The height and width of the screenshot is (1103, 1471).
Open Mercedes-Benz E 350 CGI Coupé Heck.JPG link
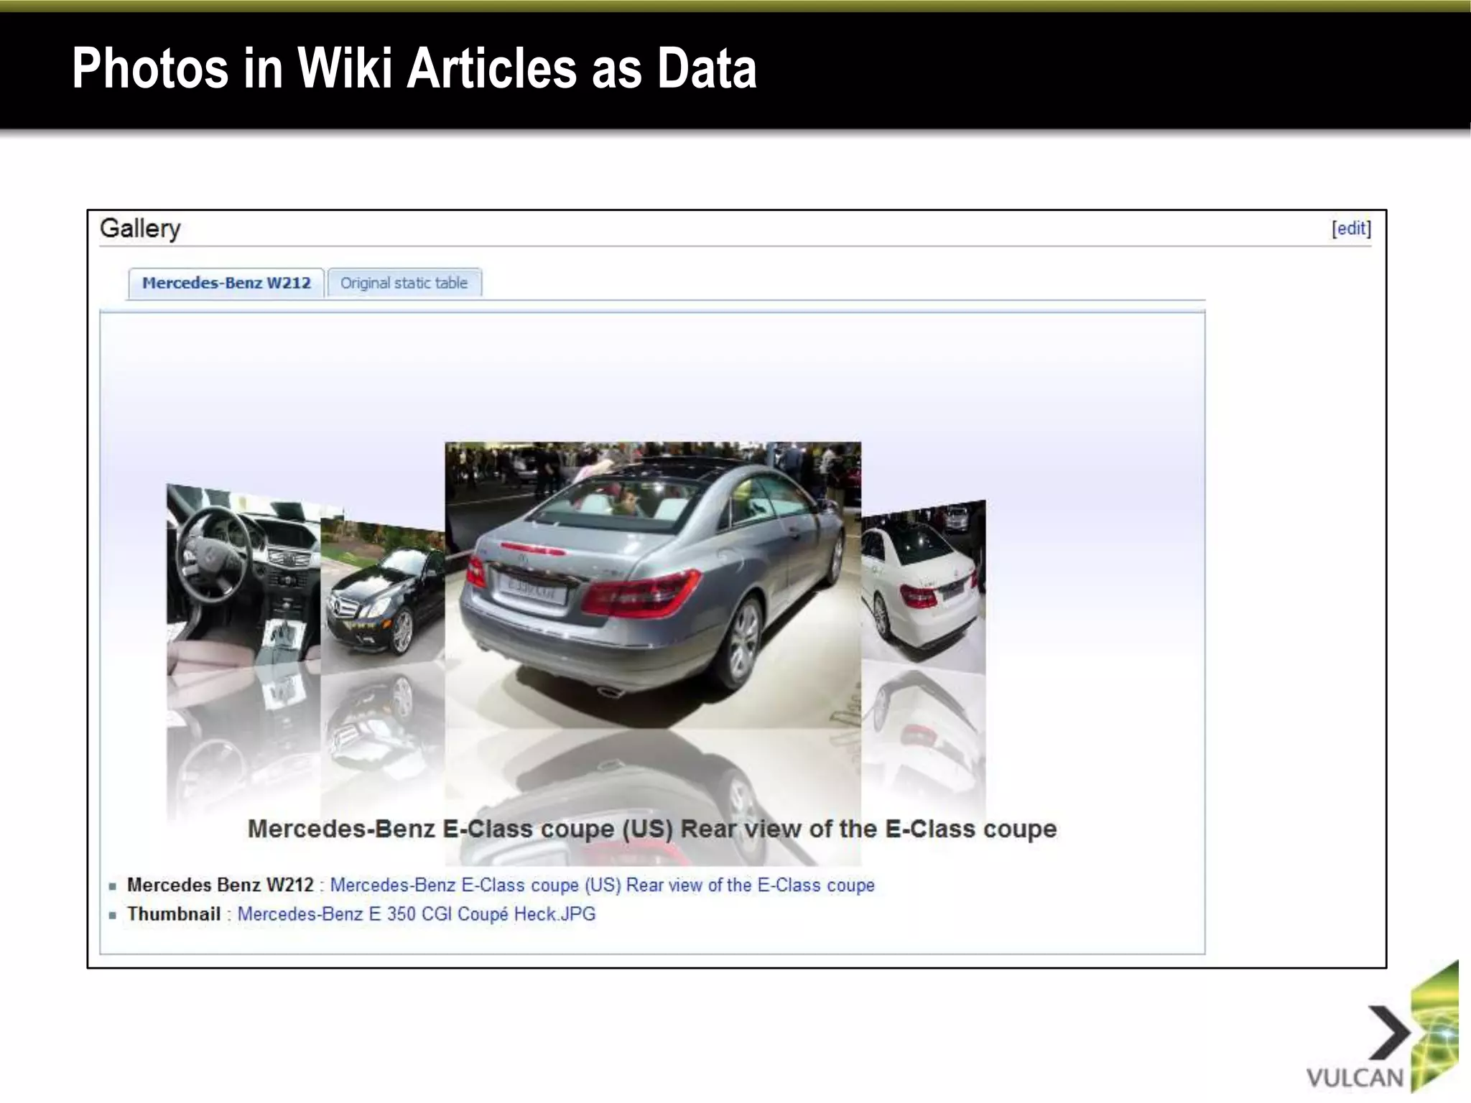[x=416, y=914]
